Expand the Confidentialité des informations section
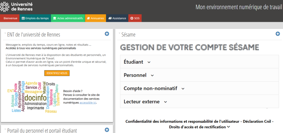 (x=200, y=124)
